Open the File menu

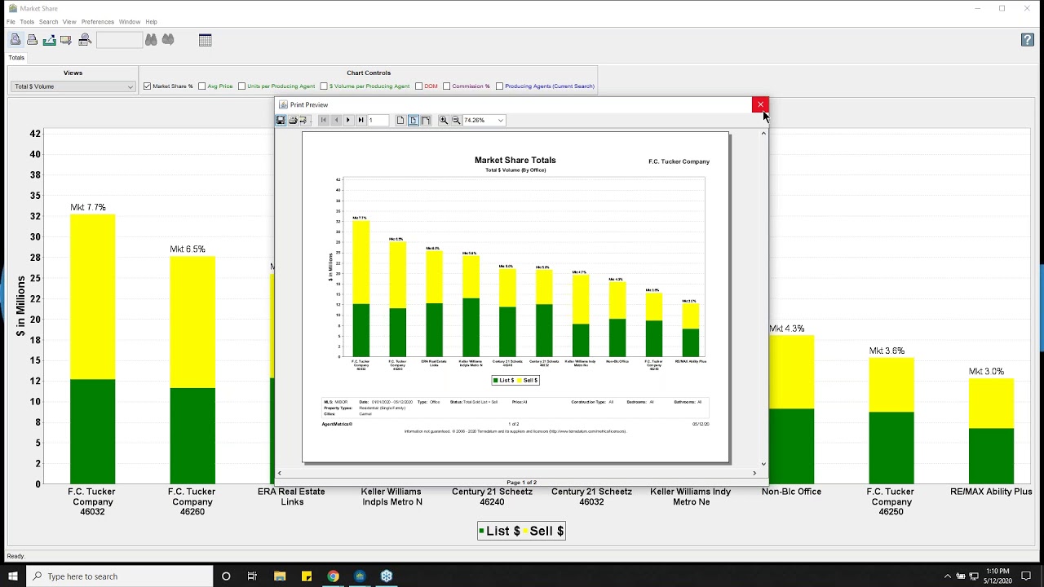tap(11, 22)
